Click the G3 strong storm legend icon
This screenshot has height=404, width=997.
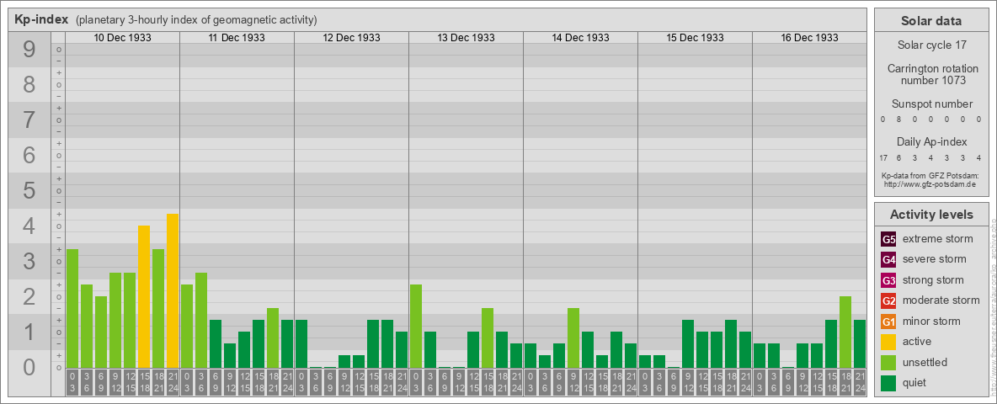pyautogui.click(x=888, y=280)
